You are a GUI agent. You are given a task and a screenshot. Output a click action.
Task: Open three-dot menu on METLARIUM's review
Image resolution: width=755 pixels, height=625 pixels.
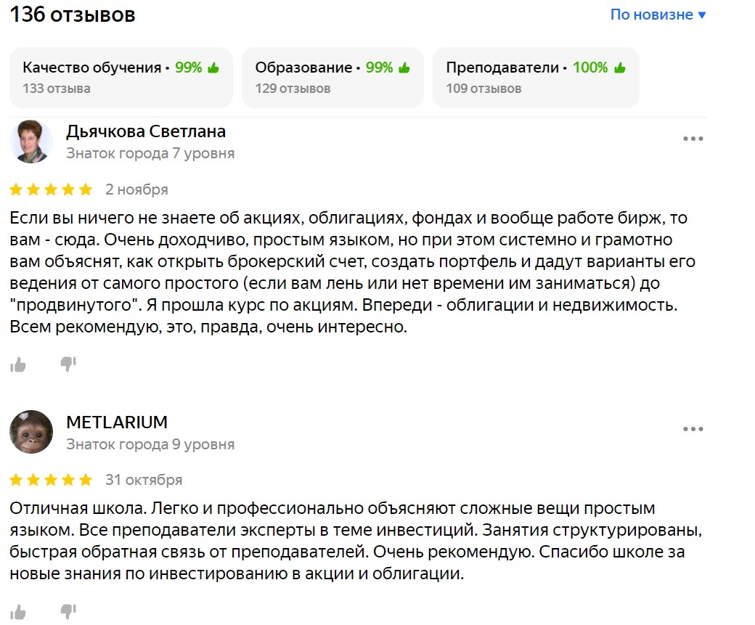pos(693,430)
